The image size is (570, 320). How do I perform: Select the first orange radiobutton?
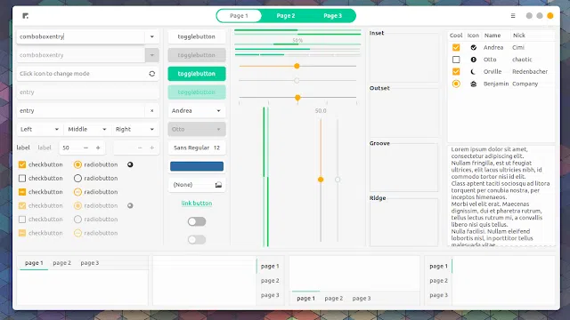pyautogui.click(x=77, y=164)
